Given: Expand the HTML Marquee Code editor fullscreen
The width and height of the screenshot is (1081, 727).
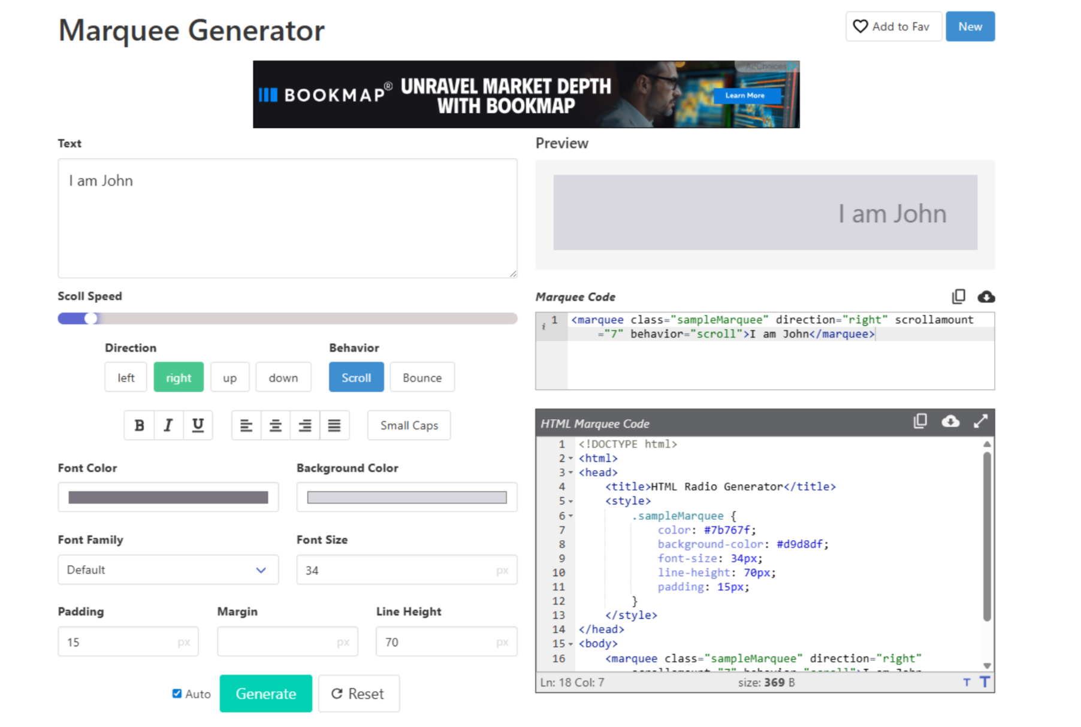Looking at the screenshot, I should click(x=981, y=422).
